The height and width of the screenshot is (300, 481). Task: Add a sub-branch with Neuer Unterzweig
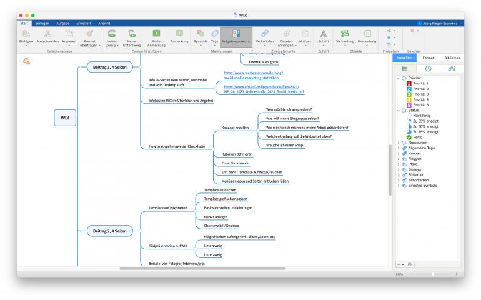click(x=132, y=34)
